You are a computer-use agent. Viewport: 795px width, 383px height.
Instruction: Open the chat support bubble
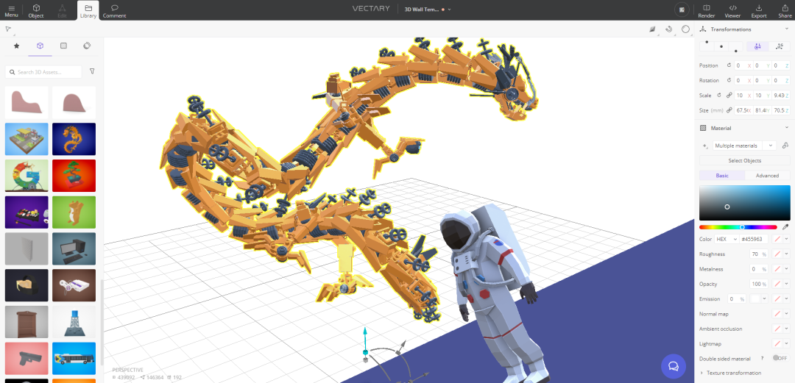tap(673, 365)
